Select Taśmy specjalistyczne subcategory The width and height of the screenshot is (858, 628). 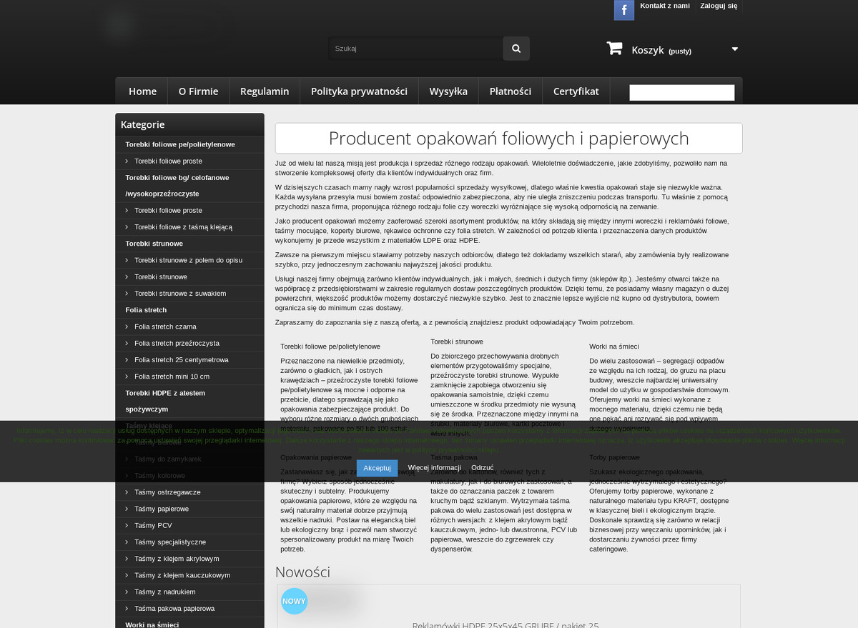(x=170, y=542)
